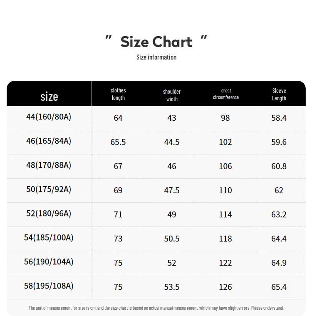This screenshot has width=312, height=316.
Task: Click the "clothes length" column header
Action: pos(118,94)
